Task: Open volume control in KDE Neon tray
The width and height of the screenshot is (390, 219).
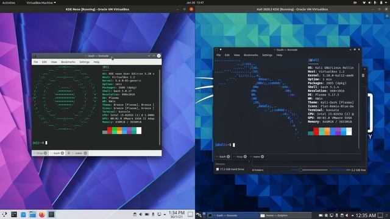Action: click(141, 214)
